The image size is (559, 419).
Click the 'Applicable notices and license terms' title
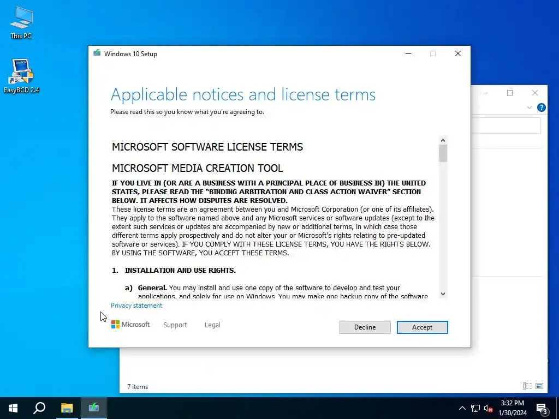click(243, 95)
